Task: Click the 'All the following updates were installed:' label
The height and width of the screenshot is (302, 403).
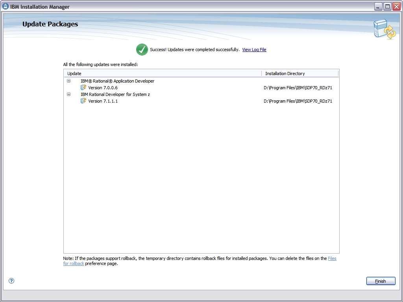Action: coord(100,64)
